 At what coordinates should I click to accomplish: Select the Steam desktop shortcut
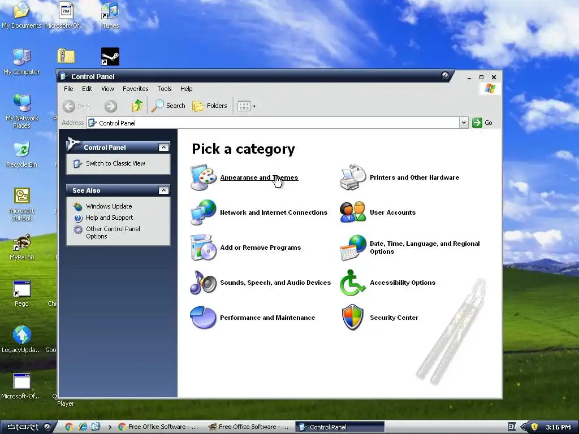(x=110, y=57)
